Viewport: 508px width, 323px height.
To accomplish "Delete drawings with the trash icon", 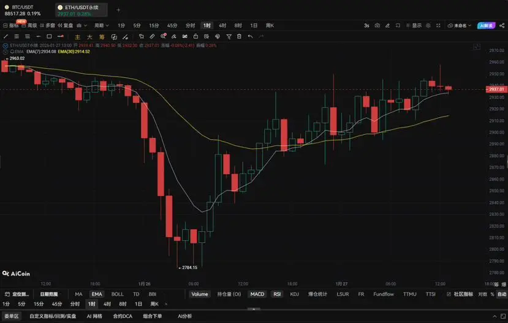I will (239, 37).
